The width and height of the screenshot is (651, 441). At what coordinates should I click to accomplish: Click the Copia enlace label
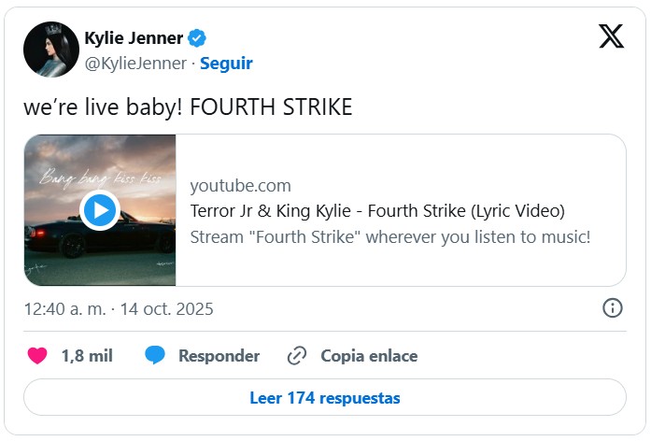click(x=369, y=356)
